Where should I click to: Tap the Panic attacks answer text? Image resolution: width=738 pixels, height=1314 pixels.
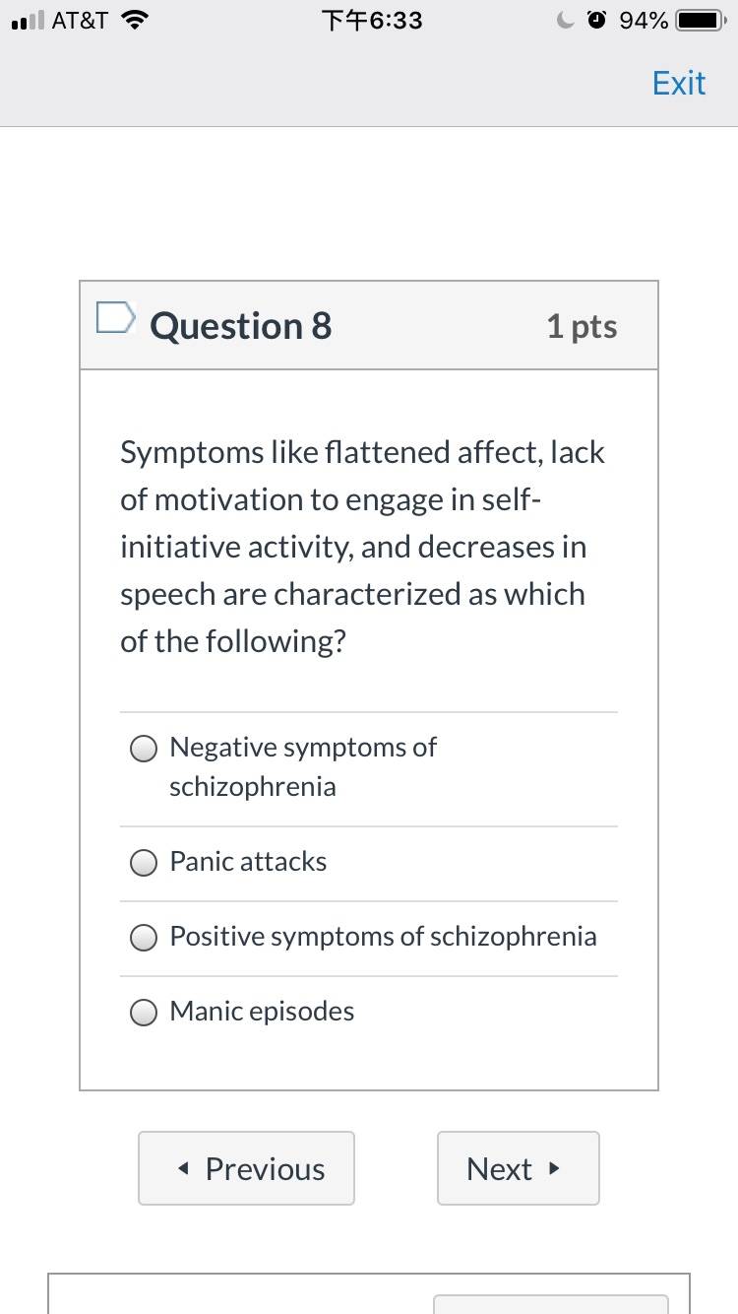pos(248,862)
